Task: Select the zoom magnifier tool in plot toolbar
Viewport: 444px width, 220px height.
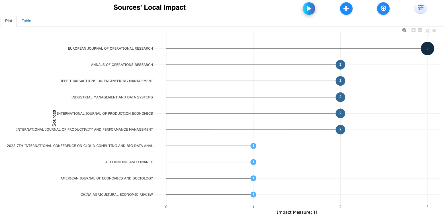Action: click(x=404, y=30)
